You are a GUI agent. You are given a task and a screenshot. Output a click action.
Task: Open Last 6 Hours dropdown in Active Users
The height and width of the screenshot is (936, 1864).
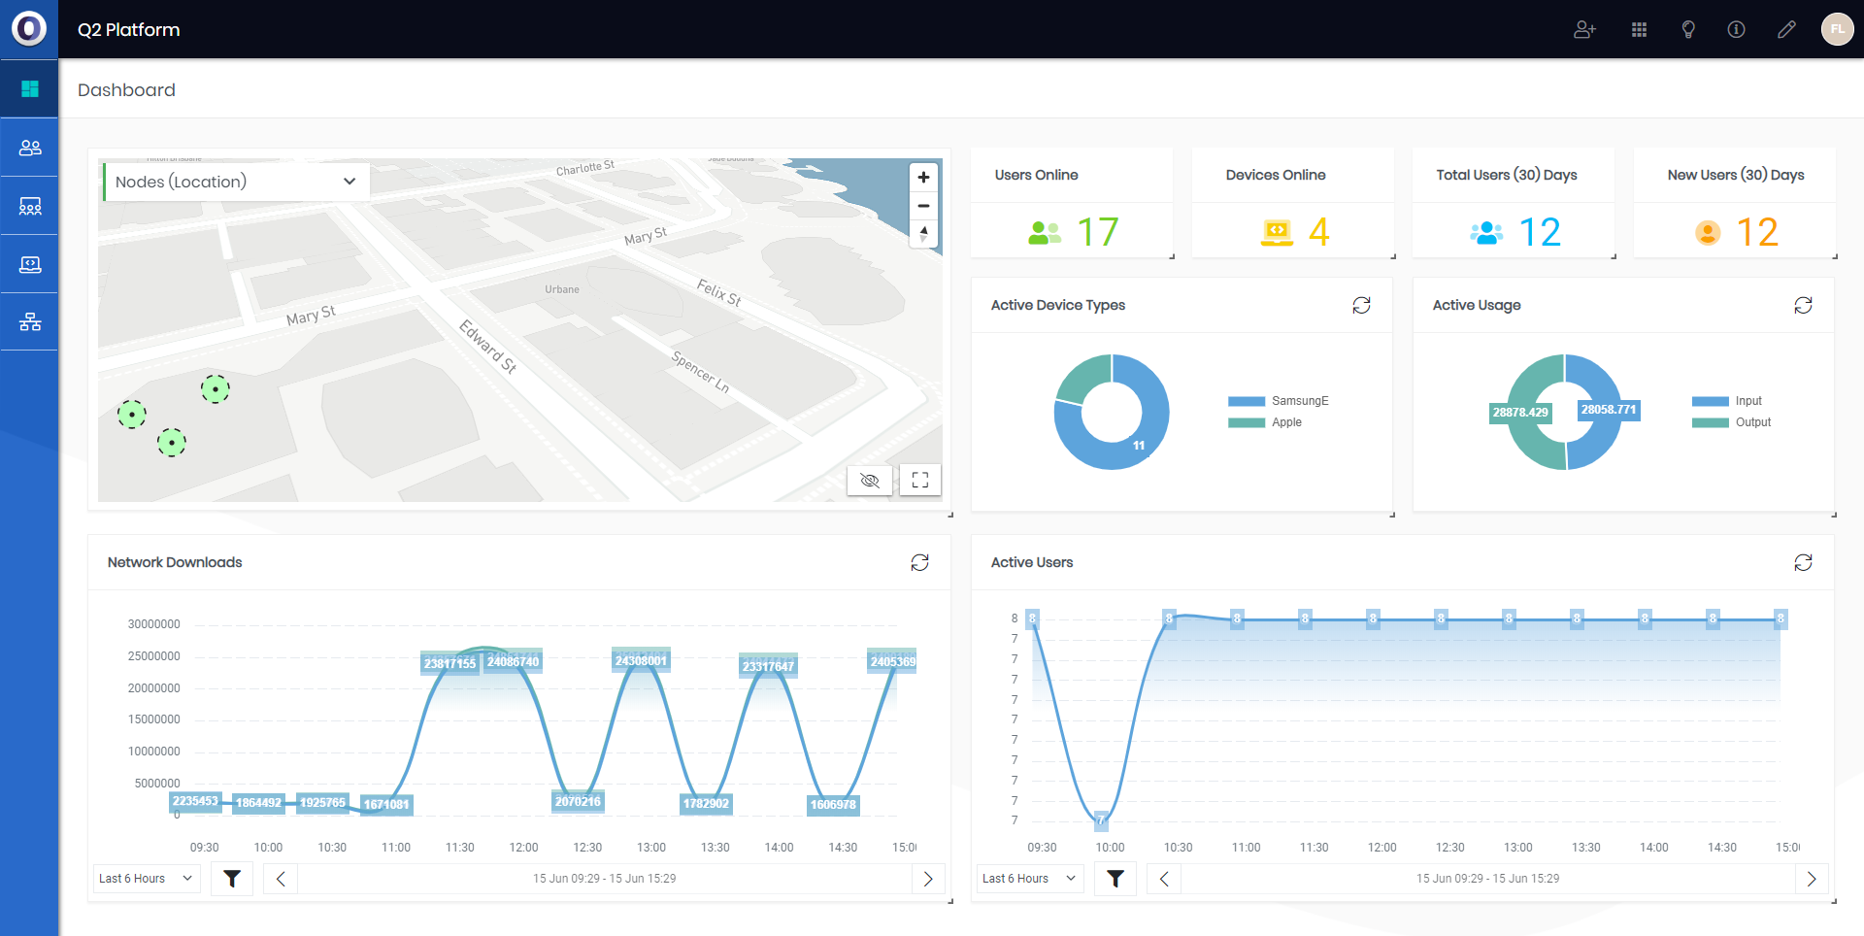1030,879
